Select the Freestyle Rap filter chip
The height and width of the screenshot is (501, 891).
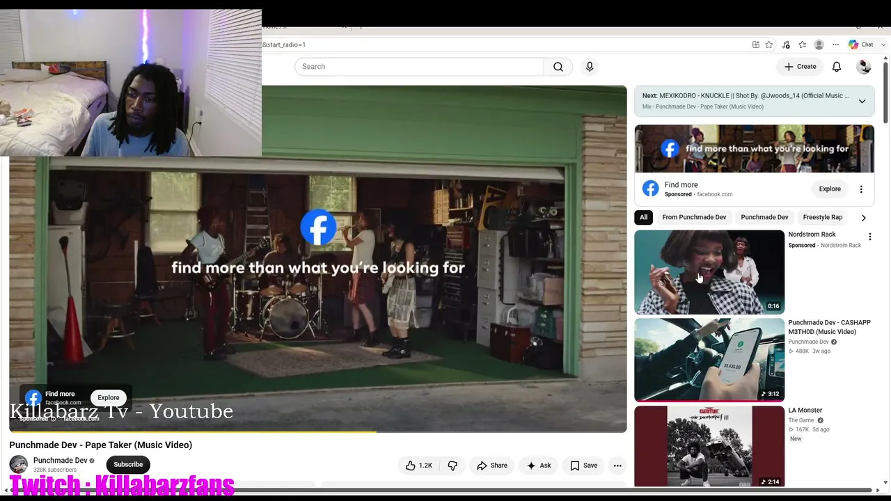[822, 217]
